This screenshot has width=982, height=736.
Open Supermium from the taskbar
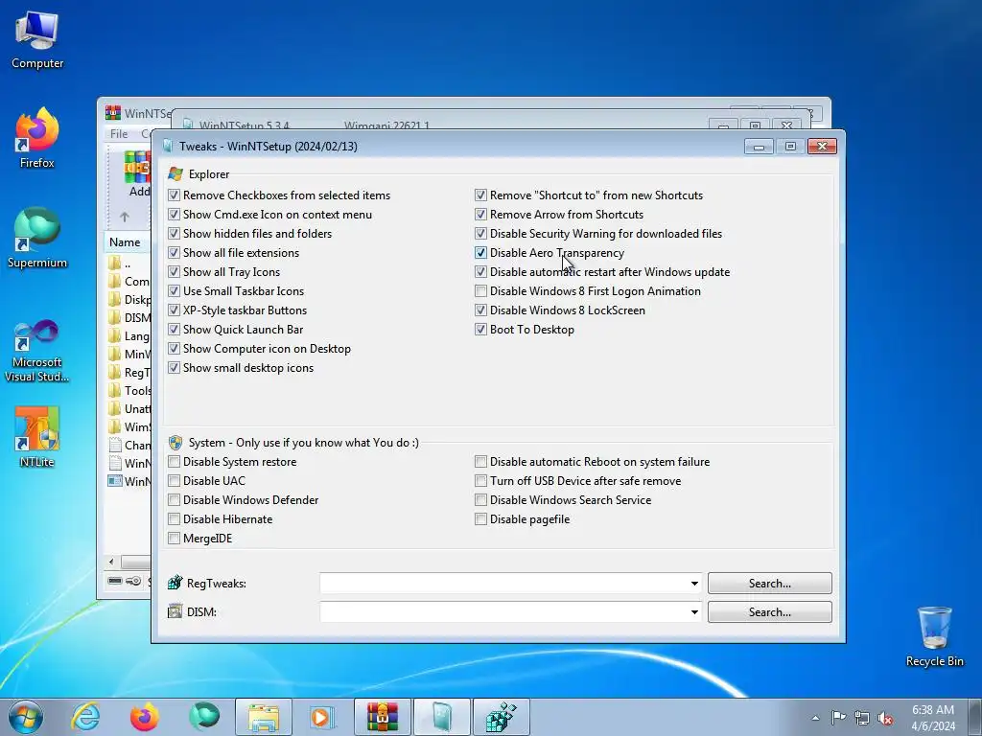[204, 717]
